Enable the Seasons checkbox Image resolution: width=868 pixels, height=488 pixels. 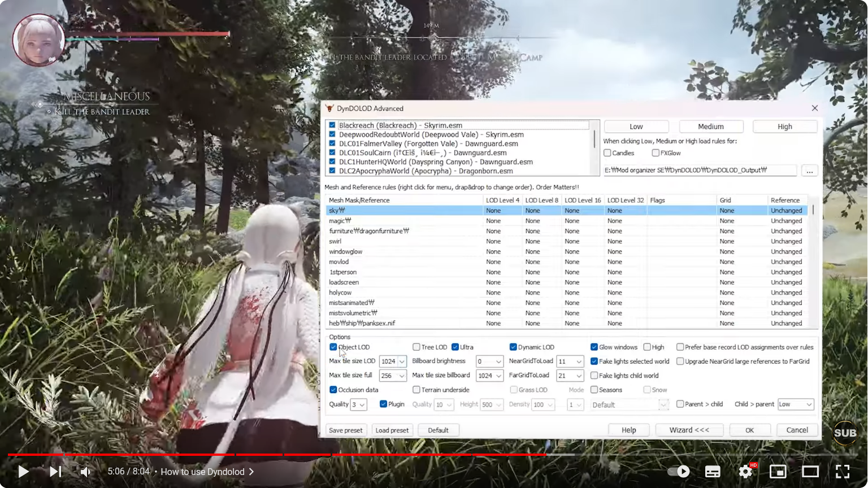(594, 390)
